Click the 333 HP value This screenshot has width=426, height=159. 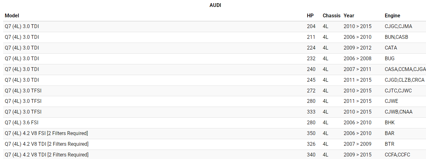(311, 112)
